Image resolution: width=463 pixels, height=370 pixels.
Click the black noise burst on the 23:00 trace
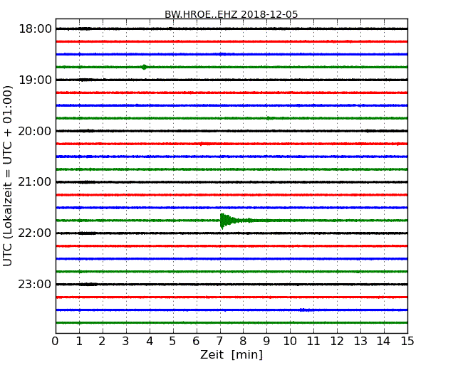(88, 285)
